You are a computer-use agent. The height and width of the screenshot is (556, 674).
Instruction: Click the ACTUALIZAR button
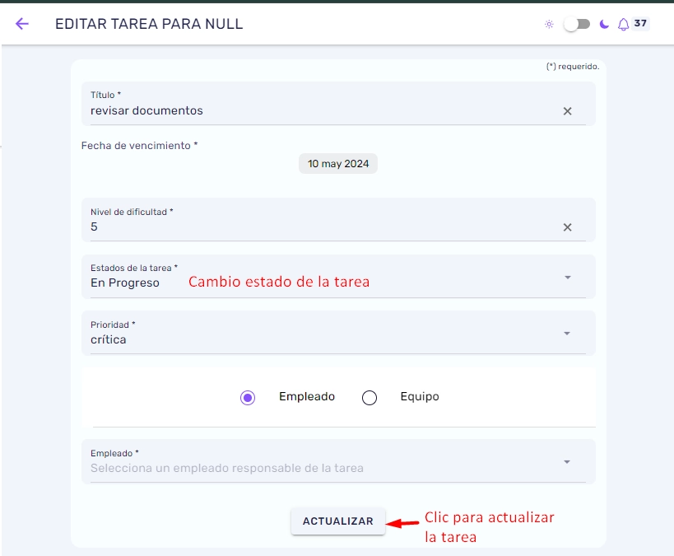click(x=338, y=521)
